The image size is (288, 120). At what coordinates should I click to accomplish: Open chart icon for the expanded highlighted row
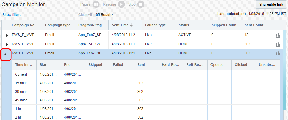(278, 53)
